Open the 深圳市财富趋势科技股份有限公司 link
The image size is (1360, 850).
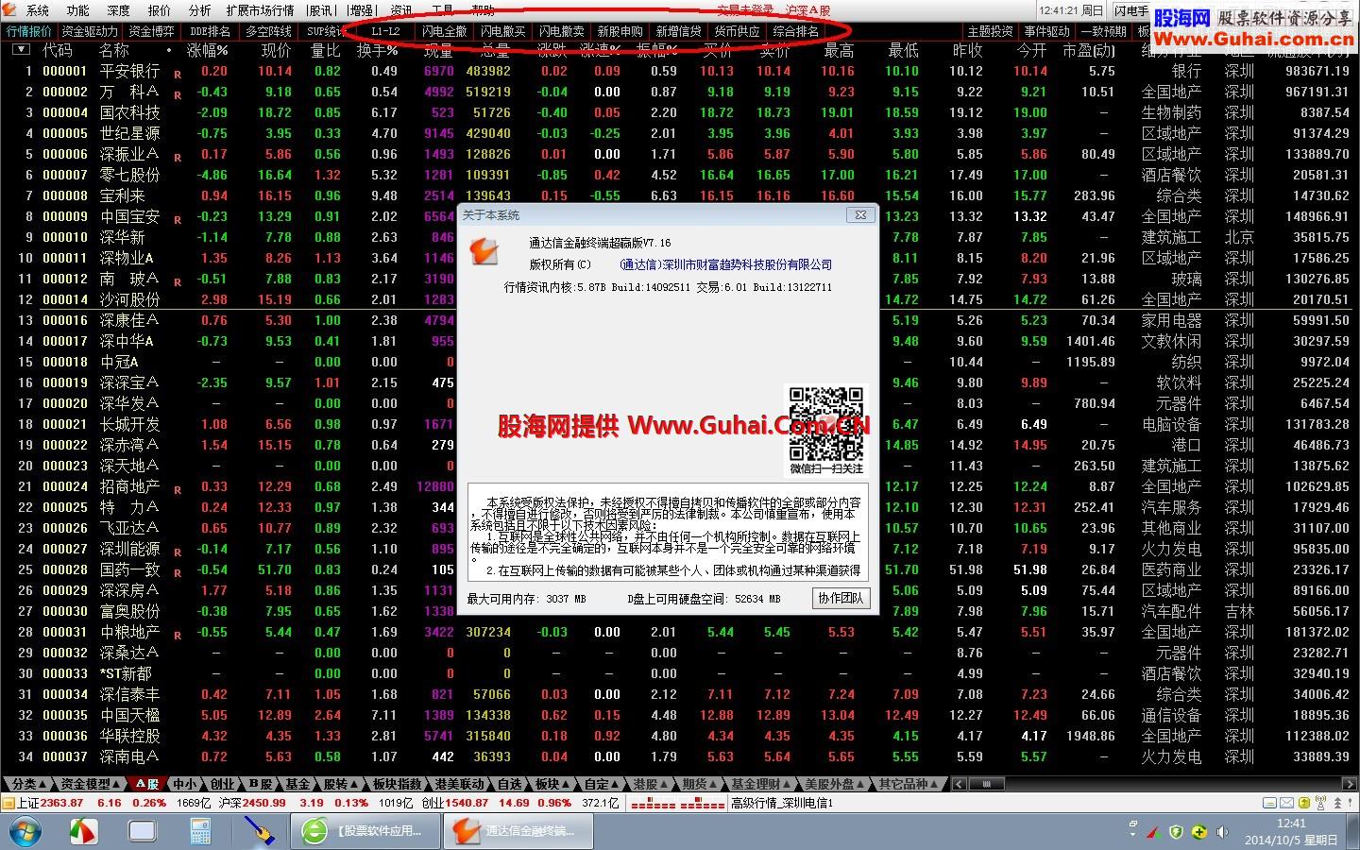coord(727,264)
